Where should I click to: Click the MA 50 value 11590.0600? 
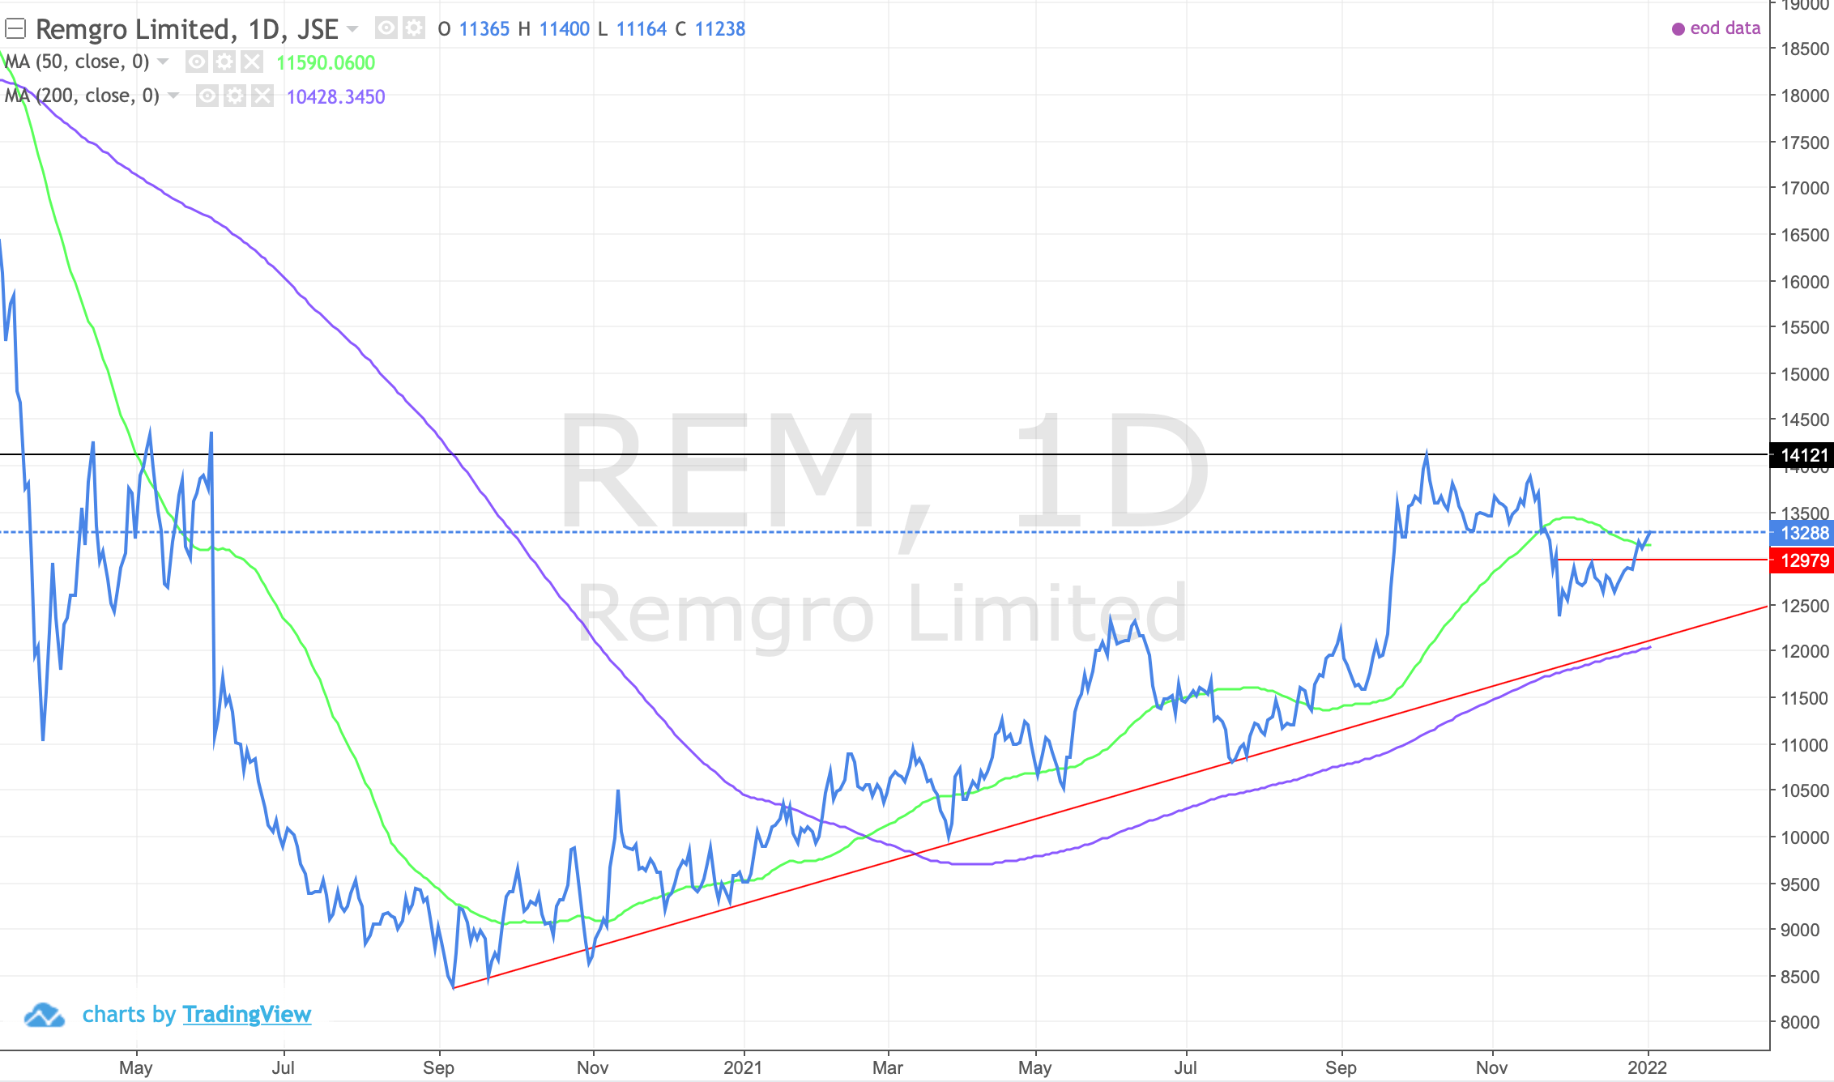[326, 63]
